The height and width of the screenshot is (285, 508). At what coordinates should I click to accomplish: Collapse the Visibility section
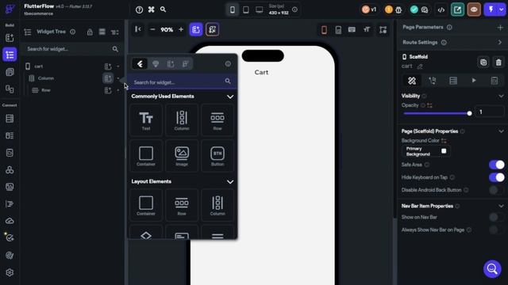[x=501, y=96]
